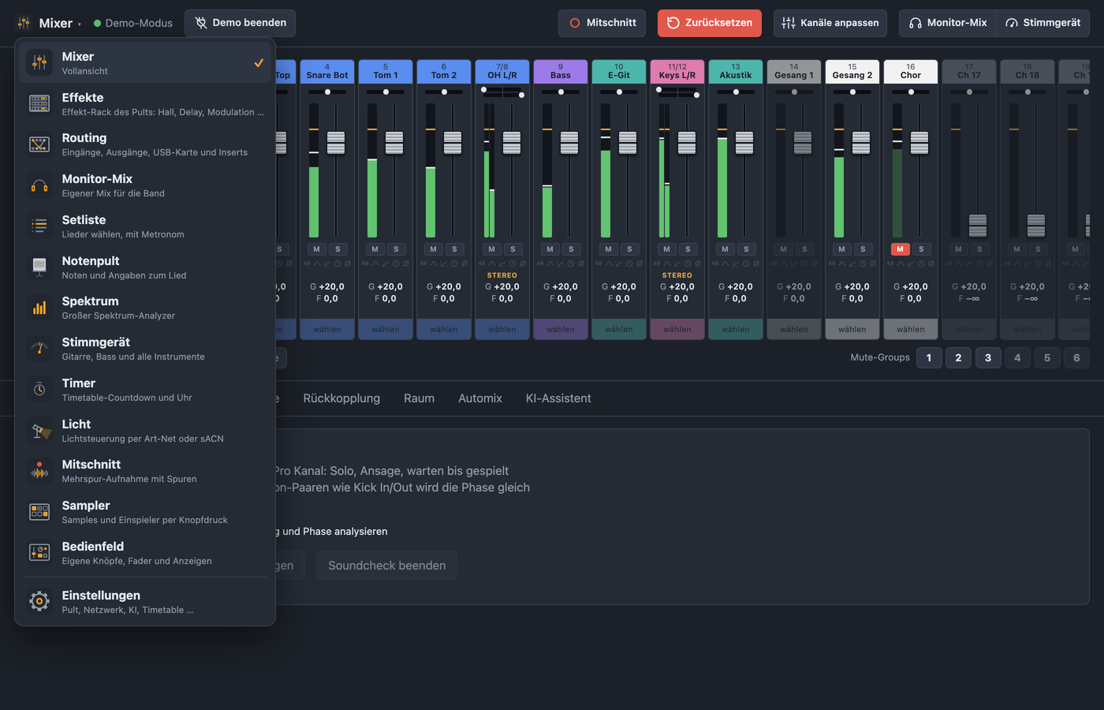
Task: Open the wählen selector under Bass
Action: click(561, 329)
